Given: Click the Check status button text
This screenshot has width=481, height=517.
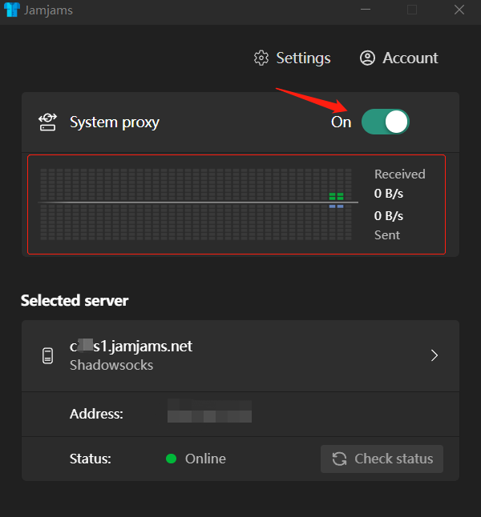Looking at the screenshot, I should 393,459.
